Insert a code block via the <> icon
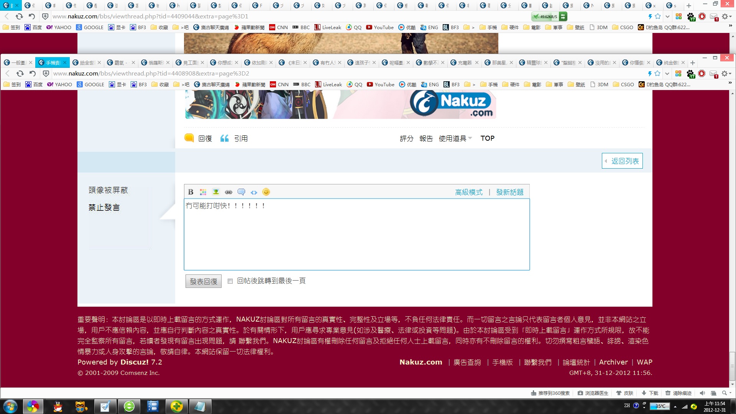The height and width of the screenshot is (414, 736). coord(254,192)
